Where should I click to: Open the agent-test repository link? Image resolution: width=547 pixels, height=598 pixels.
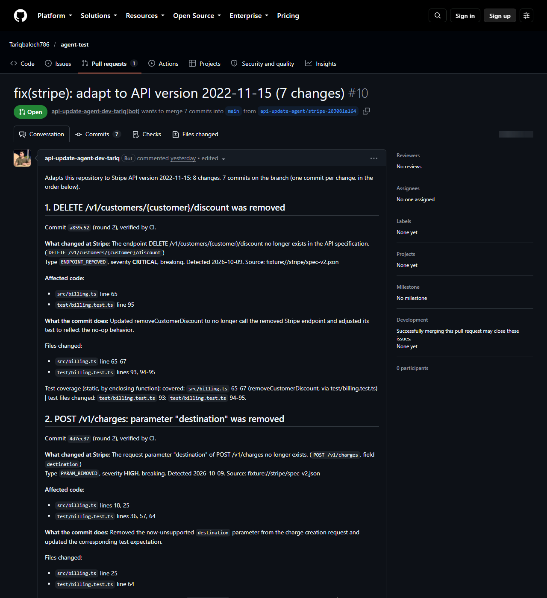75,44
